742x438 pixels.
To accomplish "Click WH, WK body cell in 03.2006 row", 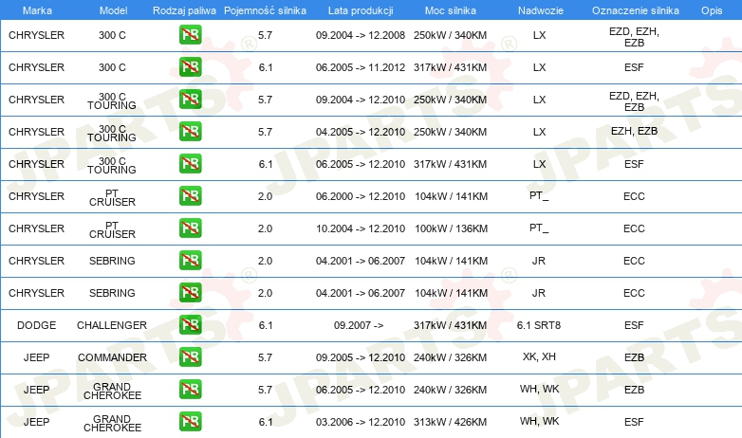I will tap(540, 421).
